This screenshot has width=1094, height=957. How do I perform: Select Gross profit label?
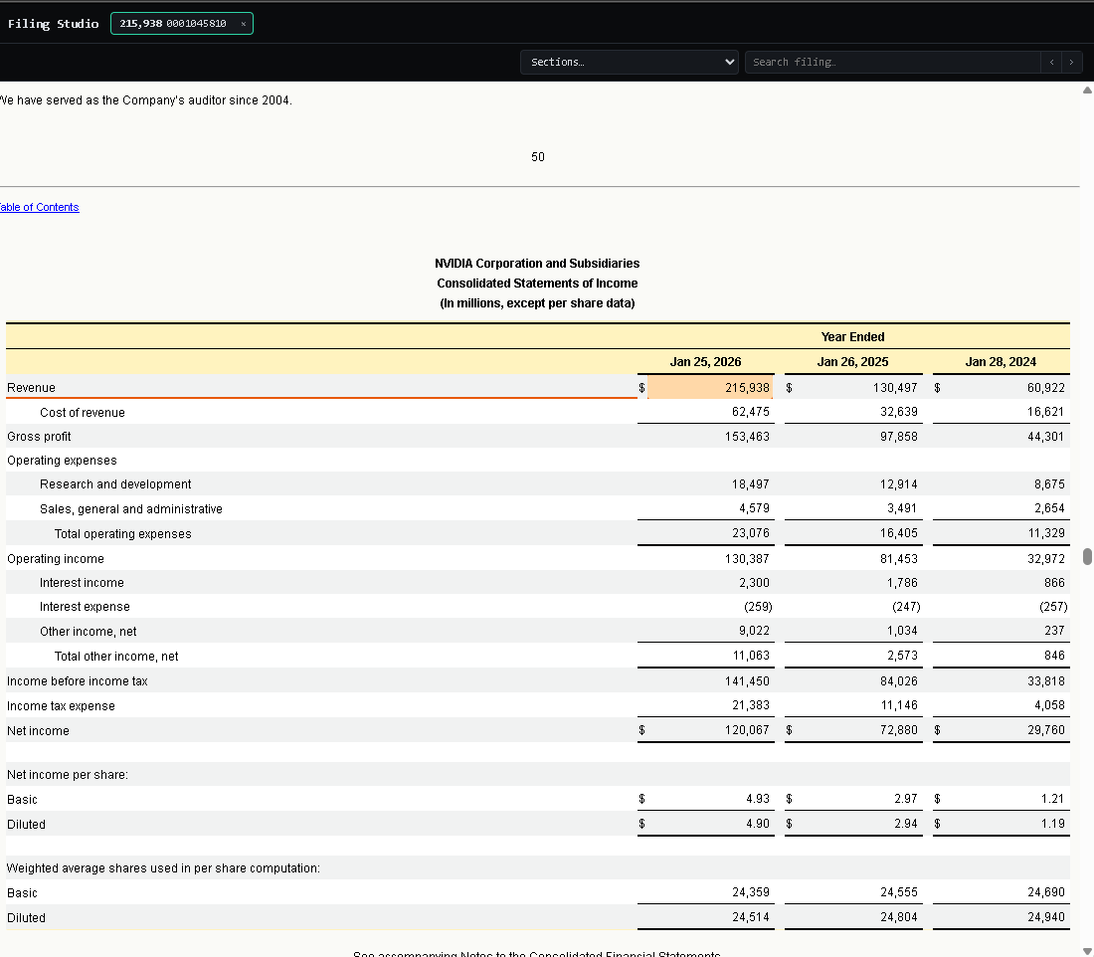point(39,437)
